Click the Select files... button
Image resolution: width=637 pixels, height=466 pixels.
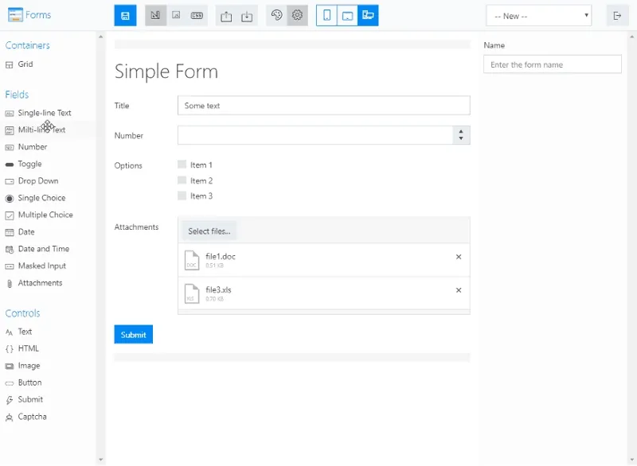pos(209,231)
